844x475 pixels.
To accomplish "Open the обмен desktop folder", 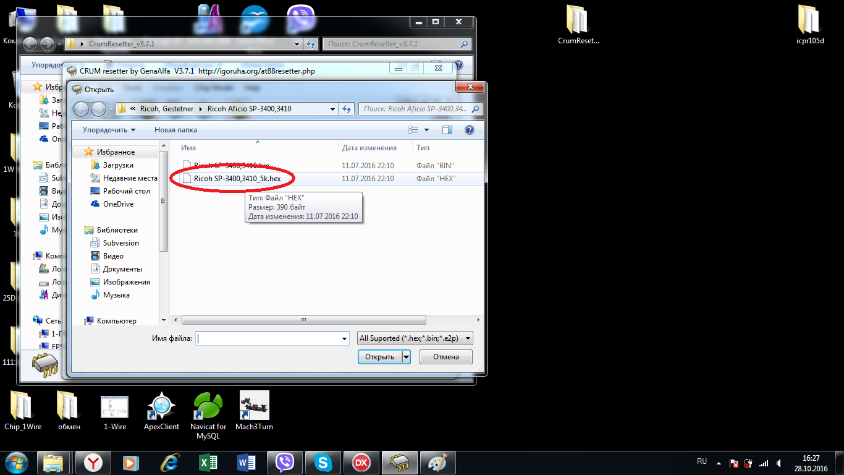I will [69, 411].
